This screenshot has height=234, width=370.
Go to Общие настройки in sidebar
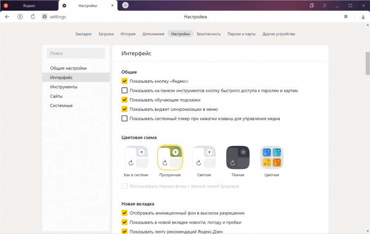pos(76,68)
